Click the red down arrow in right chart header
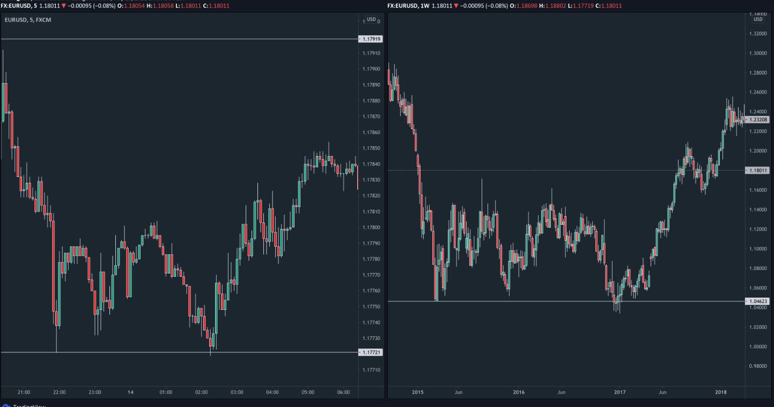The height and width of the screenshot is (407, 774). (455, 6)
